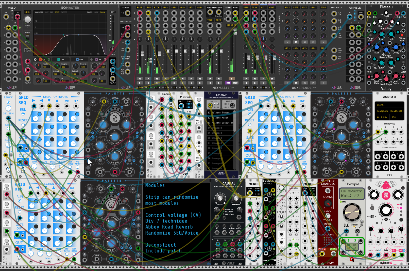Open the Headphone device selector on Audio-8
The height and width of the screenshot is (271, 409).
(x=389, y=111)
